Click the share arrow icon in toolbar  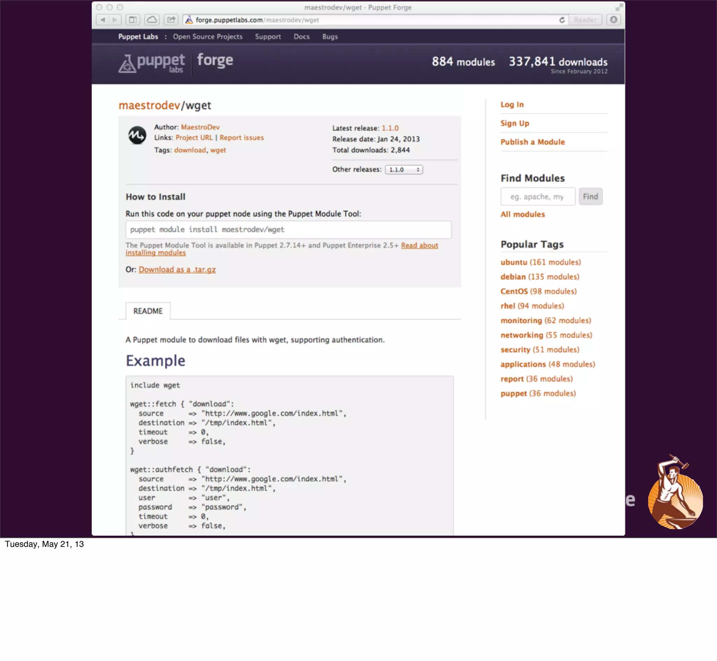[x=171, y=20]
